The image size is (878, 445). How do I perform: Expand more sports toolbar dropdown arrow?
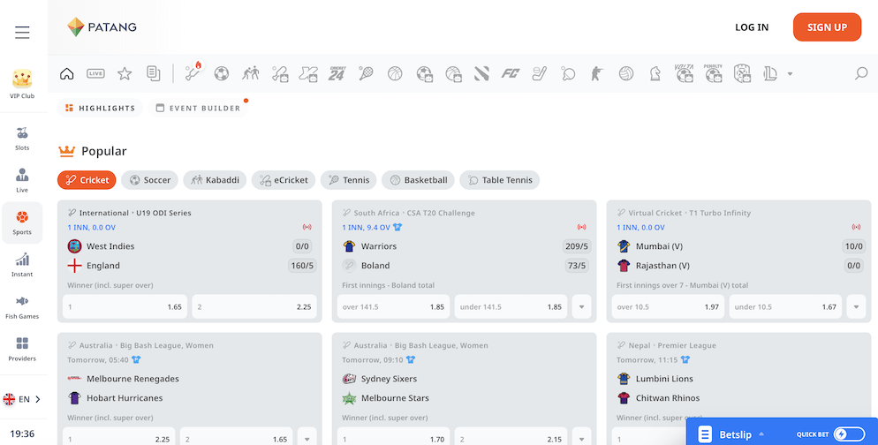(x=790, y=74)
